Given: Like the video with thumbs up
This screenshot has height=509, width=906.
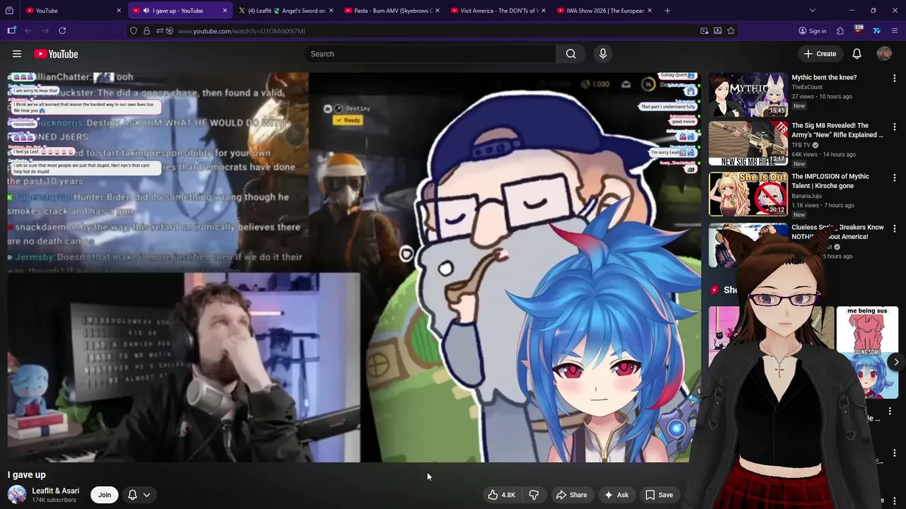Looking at the screenshot, I should pos(501,495).
